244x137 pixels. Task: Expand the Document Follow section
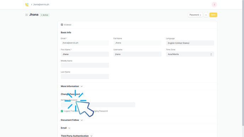(72, 120)
